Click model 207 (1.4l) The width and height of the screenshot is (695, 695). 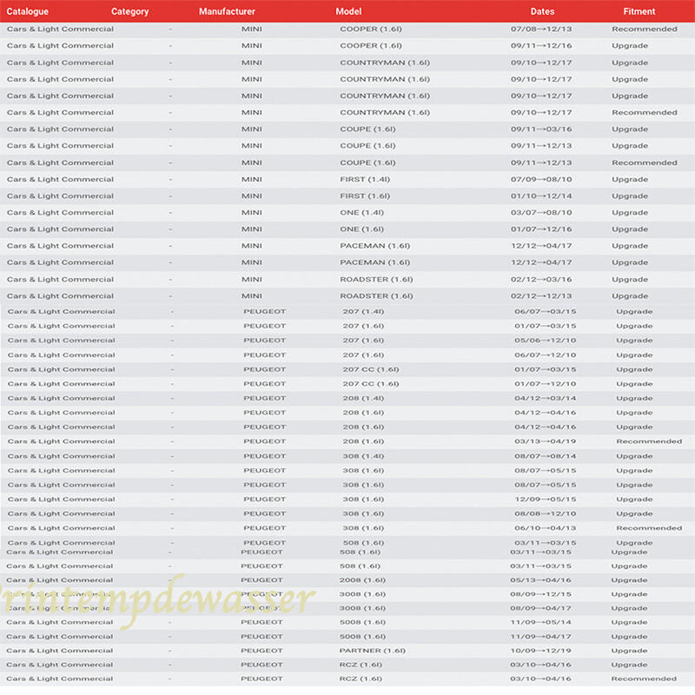click(363, 312)
